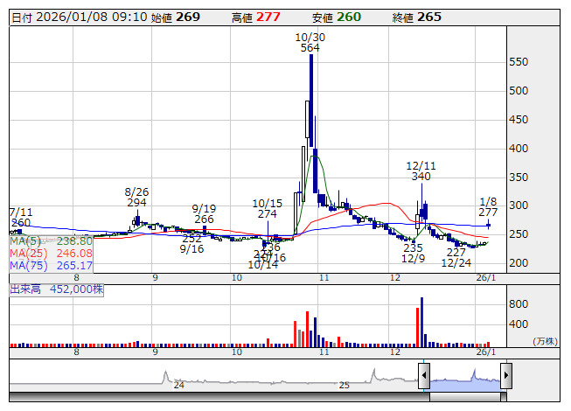
Task: Click the scrollbar track left of thumb
Action: click(219, 396)
